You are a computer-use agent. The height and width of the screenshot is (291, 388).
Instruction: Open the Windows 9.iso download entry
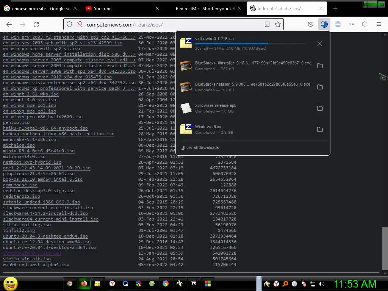245,130
